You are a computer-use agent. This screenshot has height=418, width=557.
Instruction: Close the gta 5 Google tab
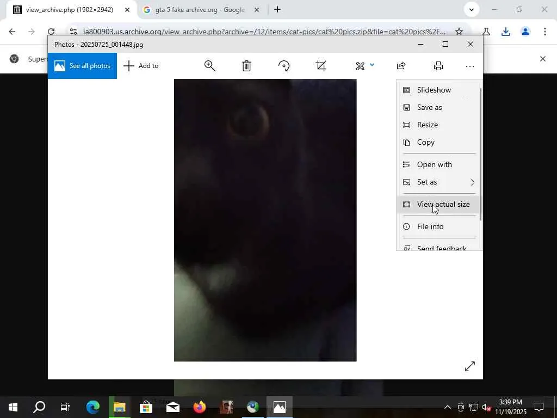[x=257, y=10]
